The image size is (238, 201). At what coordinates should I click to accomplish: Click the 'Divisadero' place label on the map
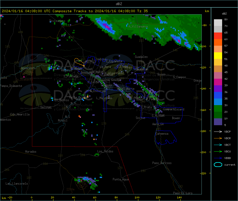click(57, 21)
